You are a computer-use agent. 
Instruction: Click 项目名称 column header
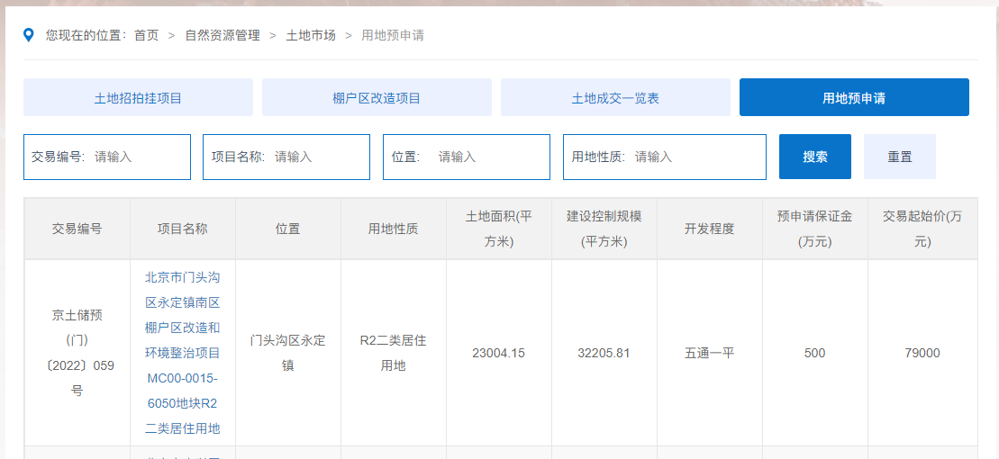183,229
